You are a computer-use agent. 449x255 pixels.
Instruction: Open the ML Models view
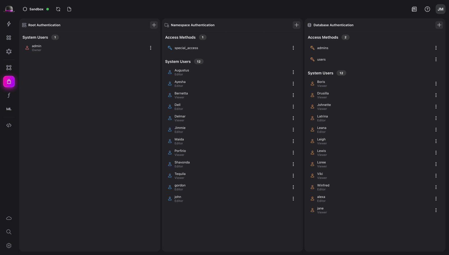point(9,109)
